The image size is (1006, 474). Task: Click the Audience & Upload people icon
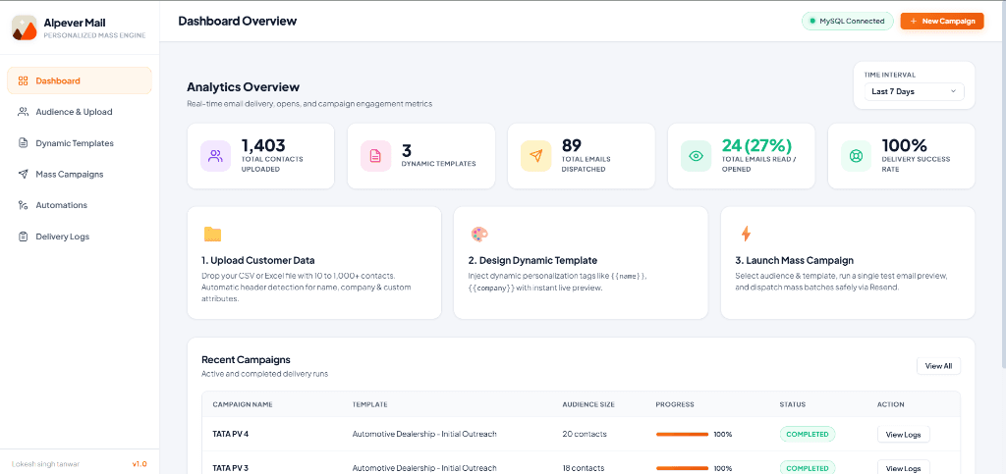[24, 112]
